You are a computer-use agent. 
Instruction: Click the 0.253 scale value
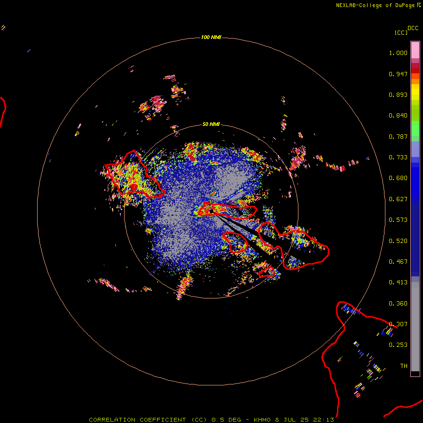(398, 345)
